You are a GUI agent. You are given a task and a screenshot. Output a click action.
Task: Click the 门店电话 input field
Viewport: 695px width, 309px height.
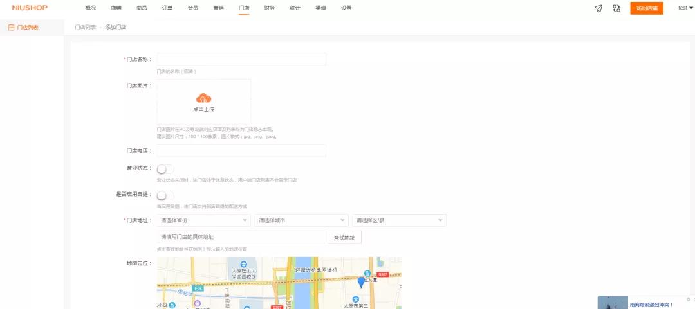tap(241, 150)
